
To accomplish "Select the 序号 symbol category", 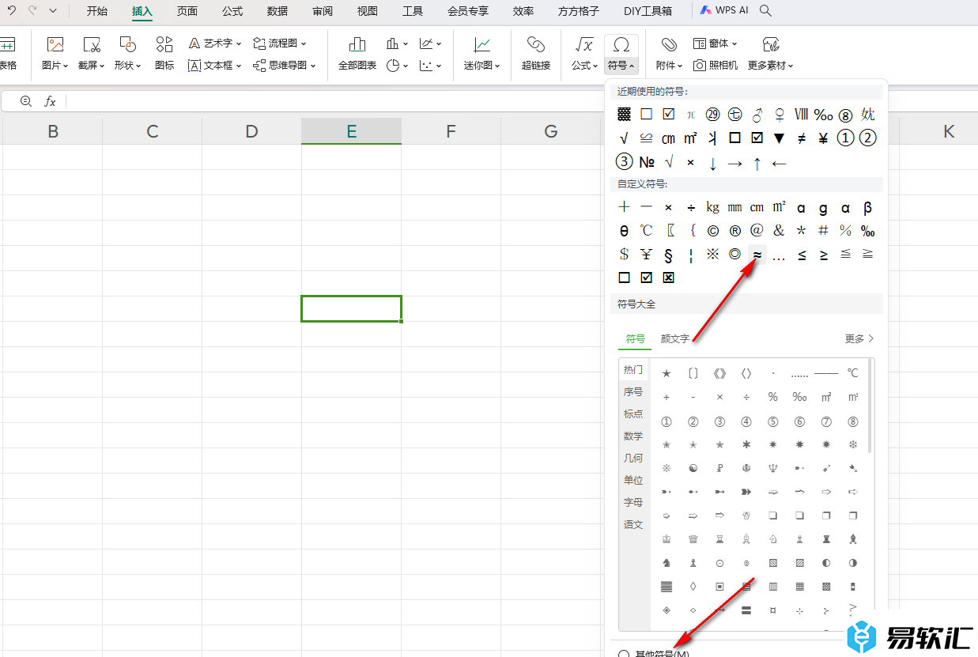I will coord(633,391).
